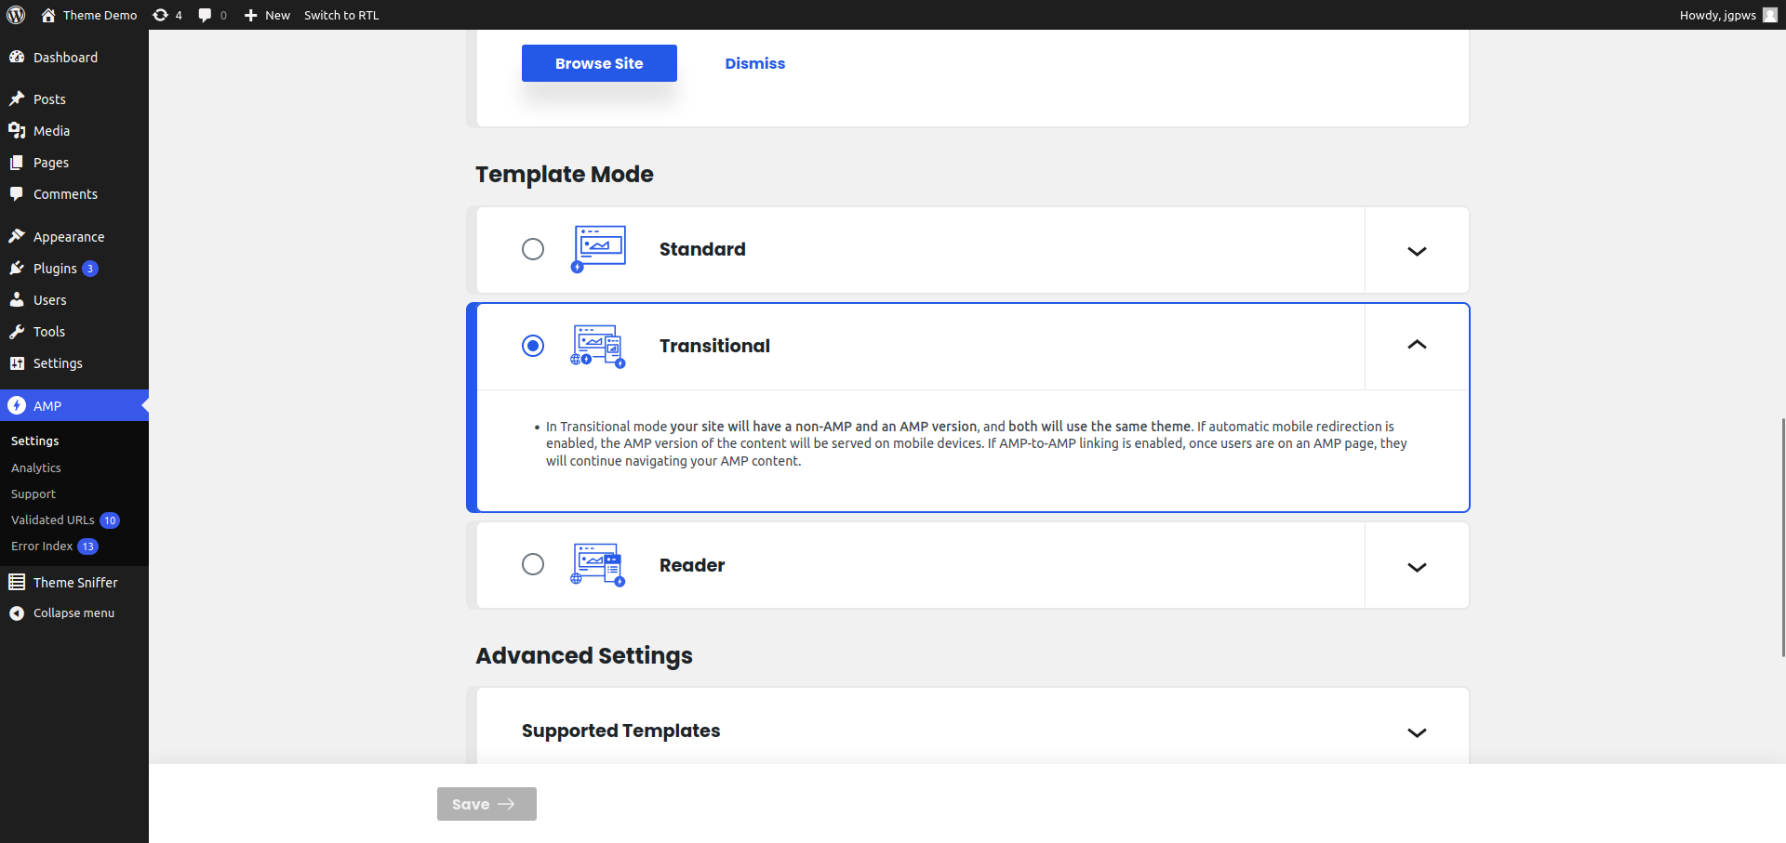The image size is (1786, 843).
Task: Open AMP Settings submenu item
Action: (x=35, y=441)
